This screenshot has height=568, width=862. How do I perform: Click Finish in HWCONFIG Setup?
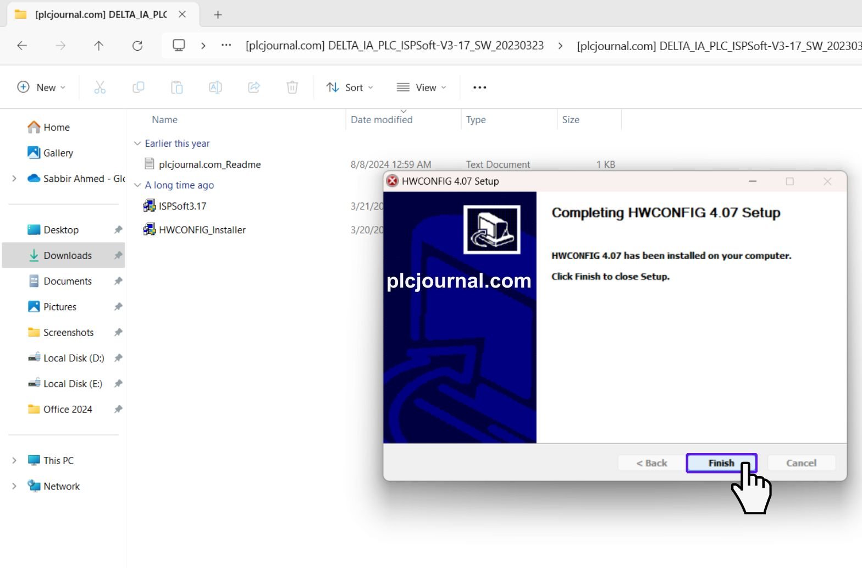721,463
